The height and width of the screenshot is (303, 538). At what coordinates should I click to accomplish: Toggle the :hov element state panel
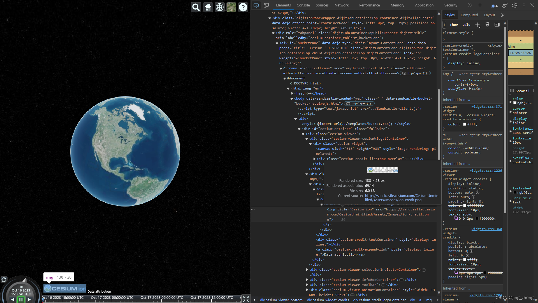454,25
